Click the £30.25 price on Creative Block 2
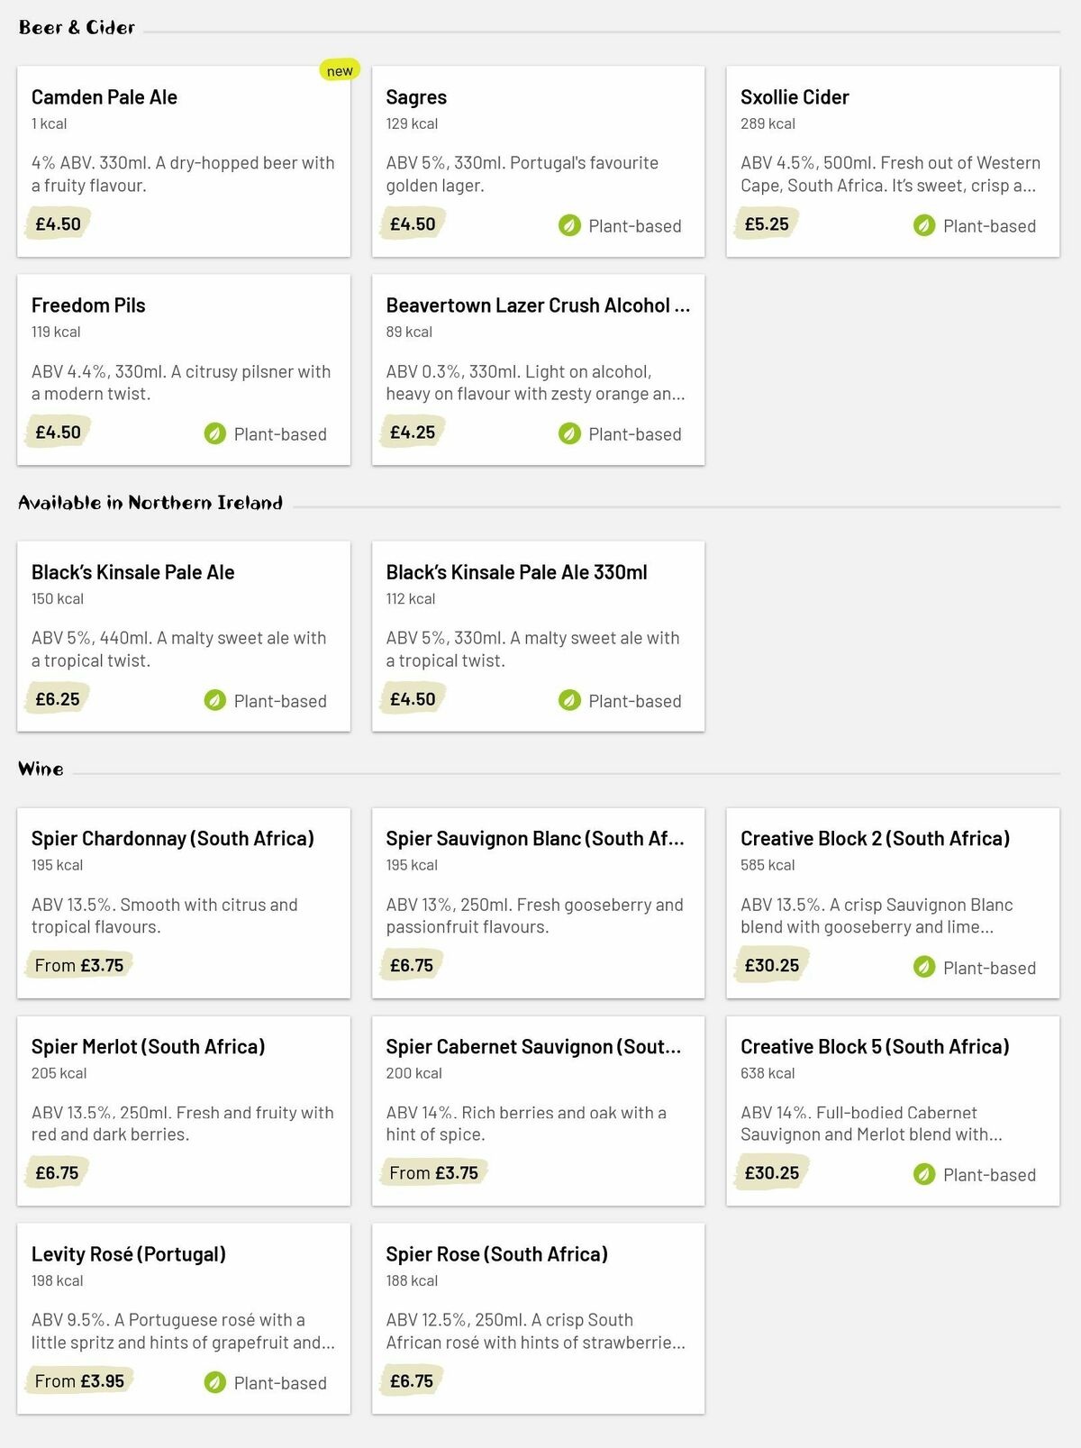This screenshot has width=1081, height=1448. click(x=771, y=964)
